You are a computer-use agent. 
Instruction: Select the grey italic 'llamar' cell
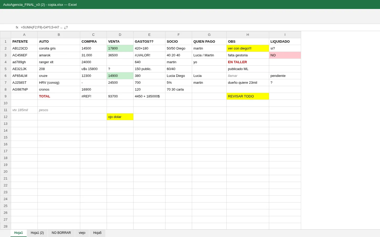tap(248, 76)
